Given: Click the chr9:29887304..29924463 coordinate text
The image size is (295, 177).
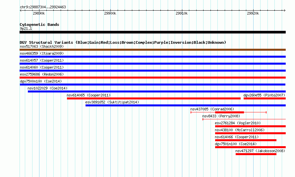Looking at the screenshot, I should point(43,7).
